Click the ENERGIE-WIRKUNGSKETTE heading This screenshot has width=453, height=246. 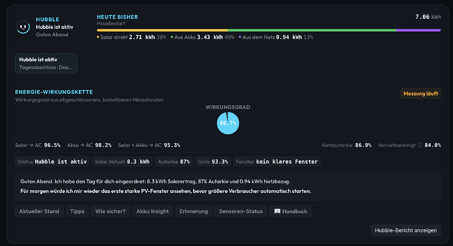(x=54, y=92)
